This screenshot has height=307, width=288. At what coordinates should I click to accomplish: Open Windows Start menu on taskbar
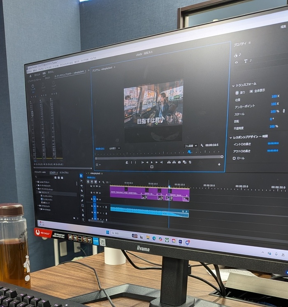click(x=108, y=233)
